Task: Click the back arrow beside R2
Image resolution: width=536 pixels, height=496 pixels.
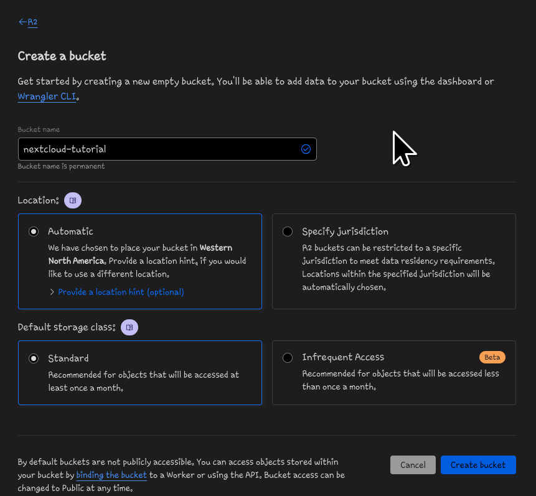Action: tap(22, 22)
